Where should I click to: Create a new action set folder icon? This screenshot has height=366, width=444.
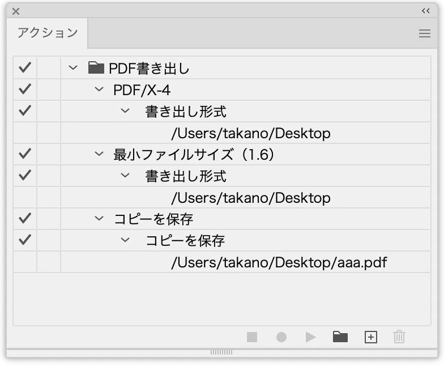[x=340, y=337]
